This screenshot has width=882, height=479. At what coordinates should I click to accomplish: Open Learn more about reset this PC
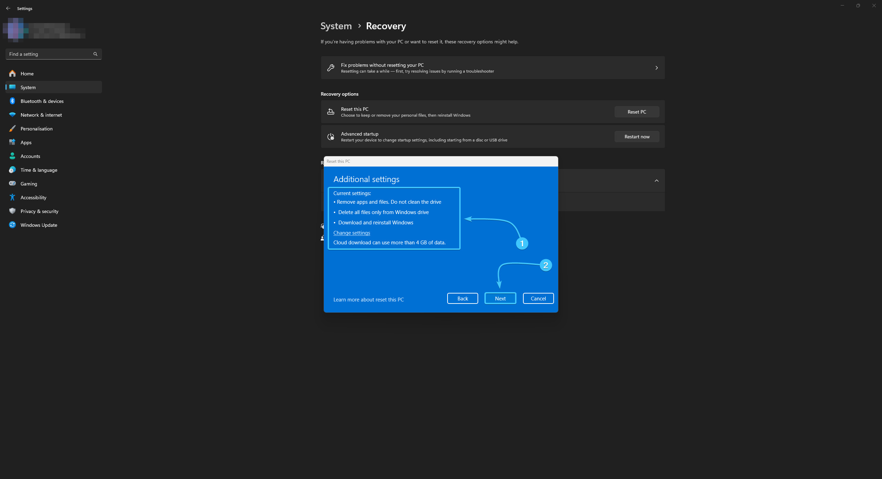pos(368,300)
